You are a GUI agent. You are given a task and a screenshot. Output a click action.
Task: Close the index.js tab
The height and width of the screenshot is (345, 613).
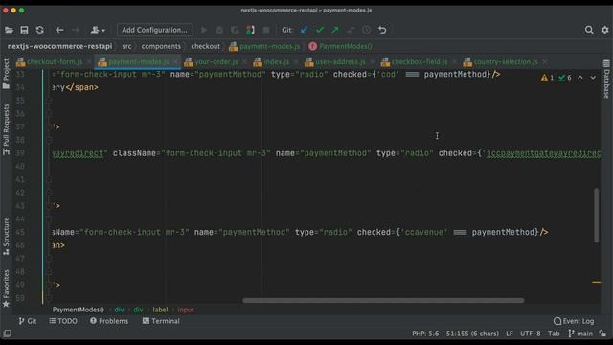(296, 61)
